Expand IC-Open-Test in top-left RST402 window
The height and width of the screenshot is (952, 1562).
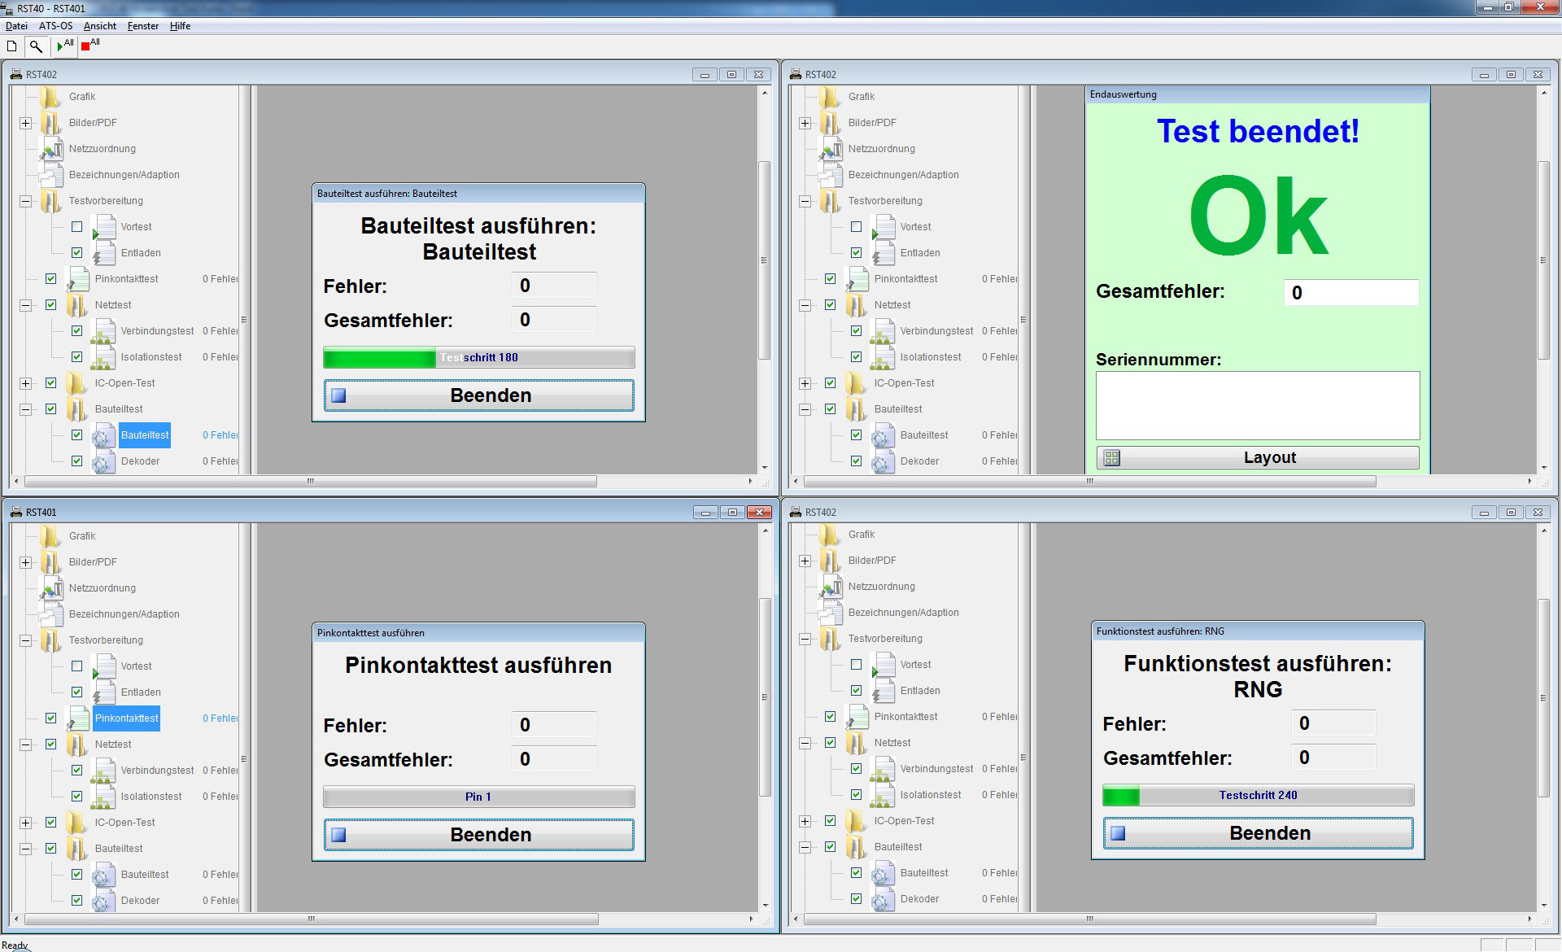25,383
